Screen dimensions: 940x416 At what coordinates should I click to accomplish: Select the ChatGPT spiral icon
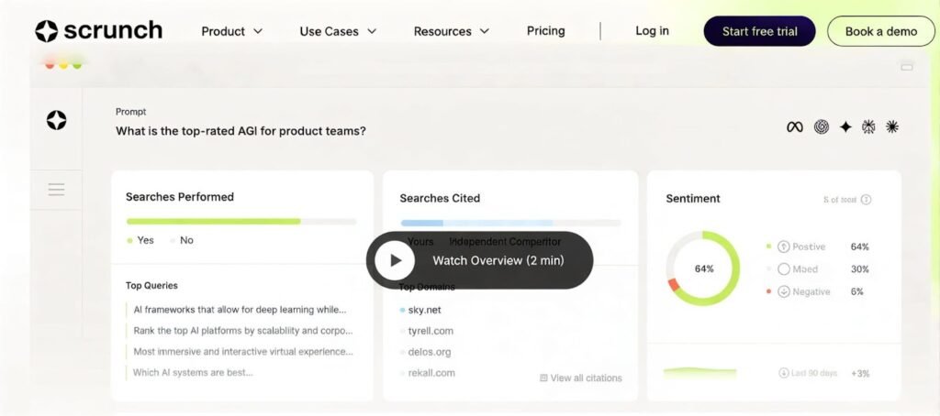(x=821, y=127)
